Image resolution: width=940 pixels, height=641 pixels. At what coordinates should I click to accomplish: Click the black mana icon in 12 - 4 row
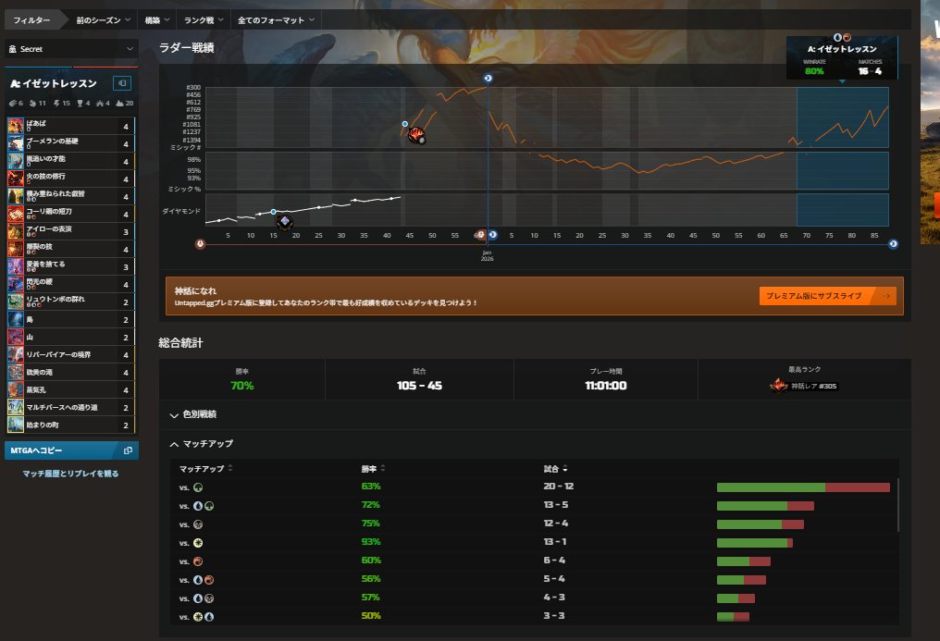(198, 524)
